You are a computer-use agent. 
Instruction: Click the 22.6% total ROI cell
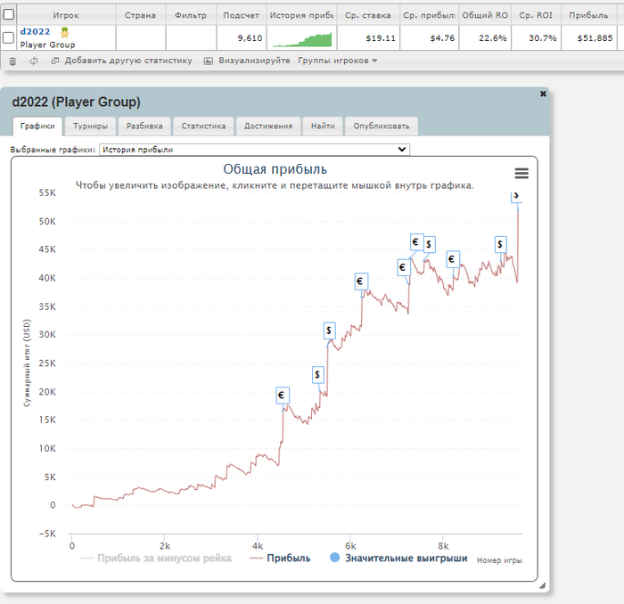pos(485,38)
